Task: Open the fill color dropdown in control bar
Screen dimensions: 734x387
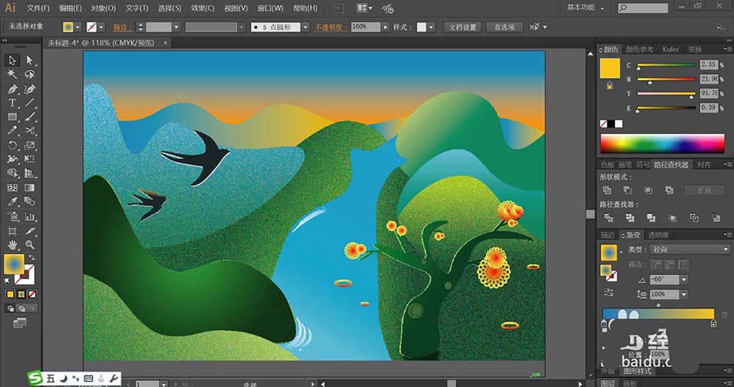Action: (x=78, y=28)
